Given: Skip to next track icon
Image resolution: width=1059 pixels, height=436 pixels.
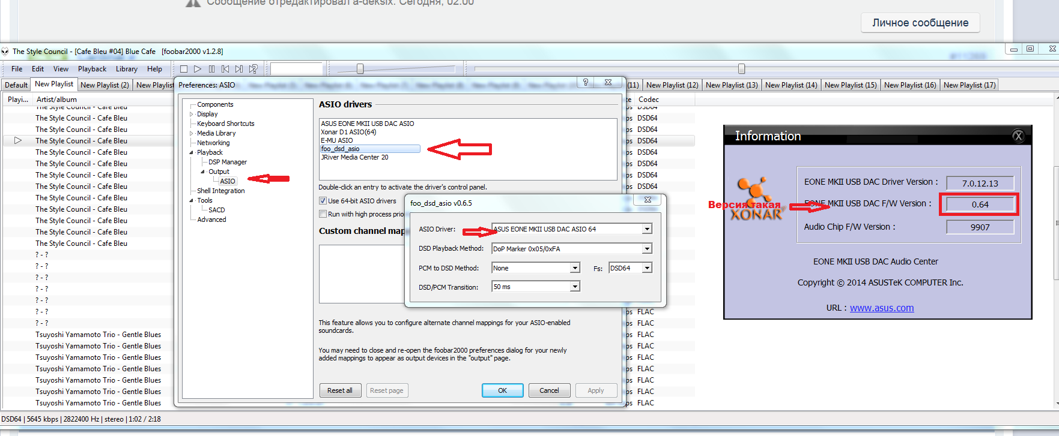Looking at the screenshot, I should point(239,69).
